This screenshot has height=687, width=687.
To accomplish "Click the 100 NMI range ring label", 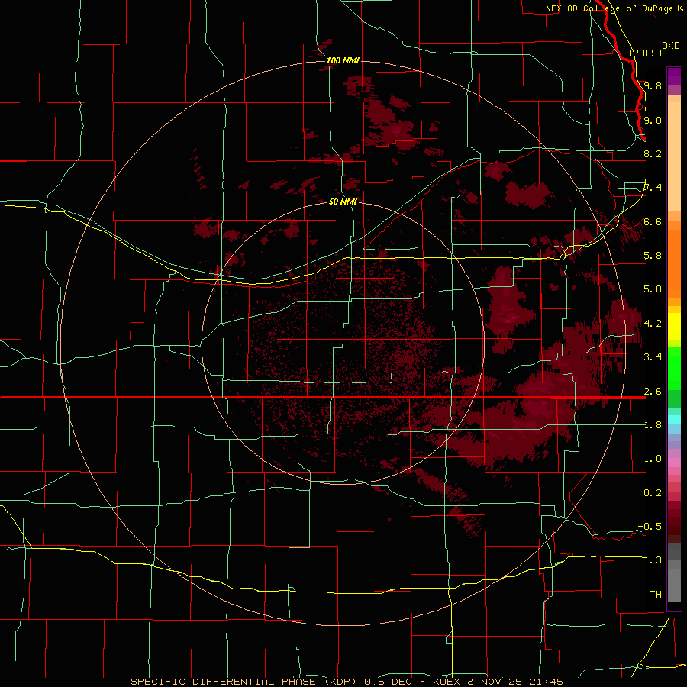I will pos(343,60).
